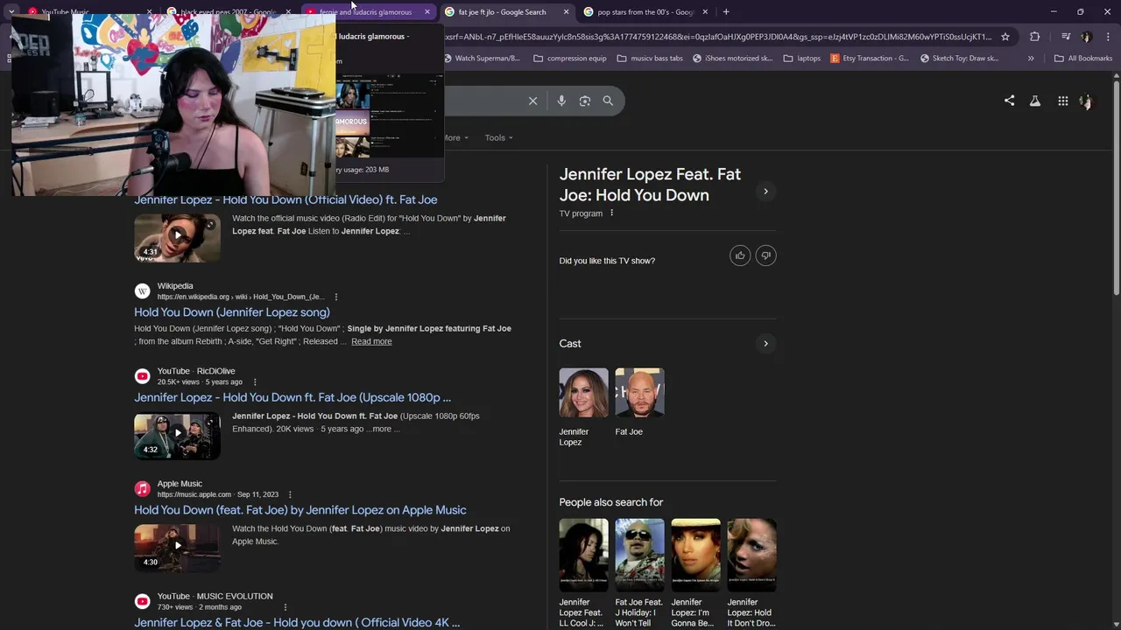Start voice search with microphone icon

[561, 101]
